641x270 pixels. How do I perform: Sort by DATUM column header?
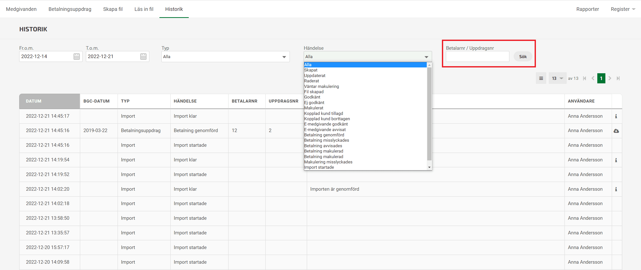click(50, 101)
